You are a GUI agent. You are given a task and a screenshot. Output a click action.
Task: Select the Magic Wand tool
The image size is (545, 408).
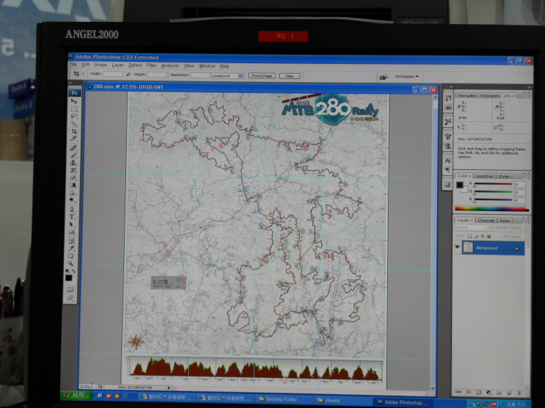click(x=74, y=124)
